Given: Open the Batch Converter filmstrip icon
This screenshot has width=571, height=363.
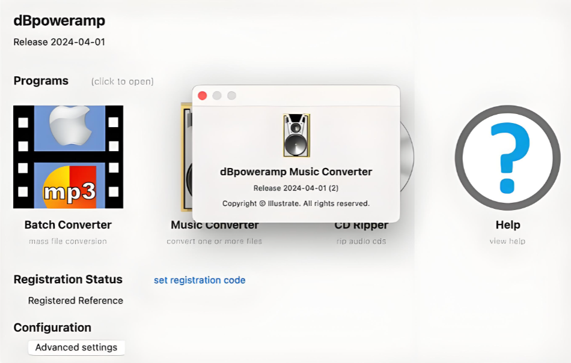Looking at the screenshot, I should tap(68, 157).
